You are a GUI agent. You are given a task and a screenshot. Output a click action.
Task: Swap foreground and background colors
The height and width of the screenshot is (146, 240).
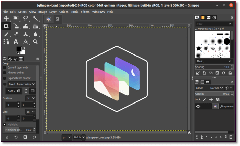tap(24, 48)
